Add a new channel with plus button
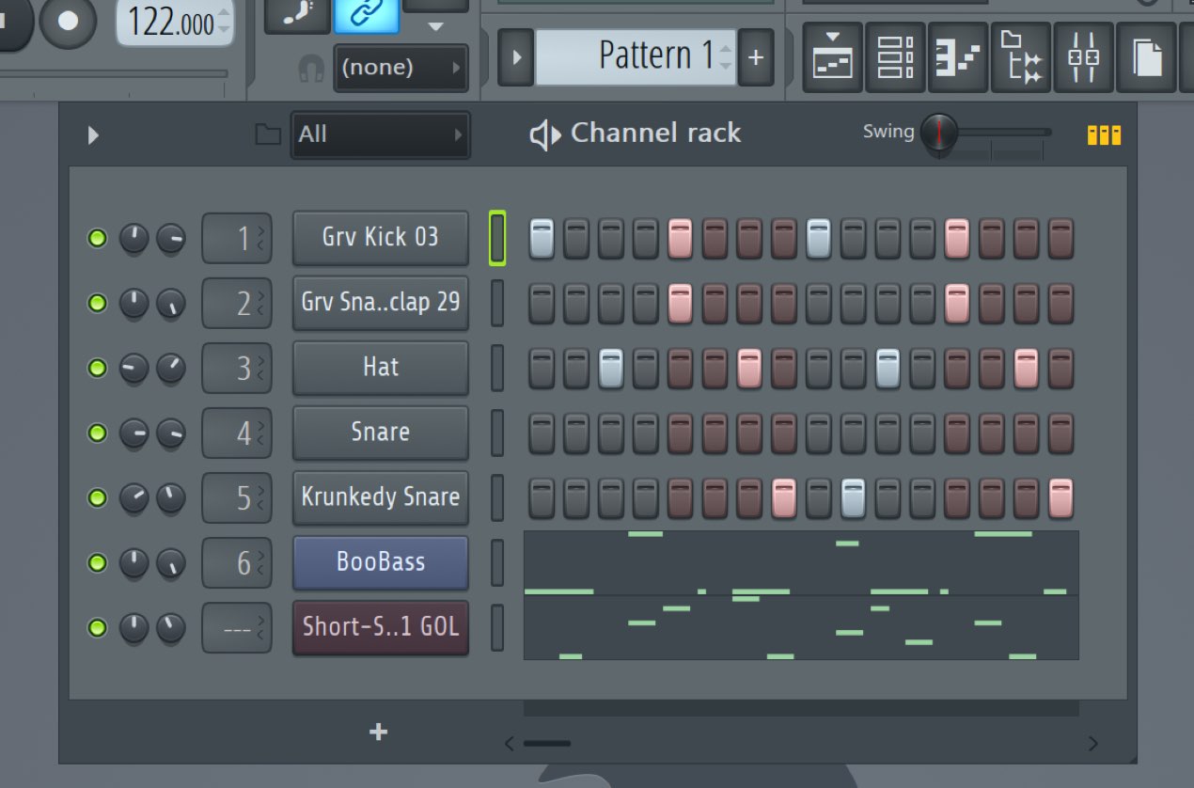This screenshot has height=788, width=1194. 379,733
